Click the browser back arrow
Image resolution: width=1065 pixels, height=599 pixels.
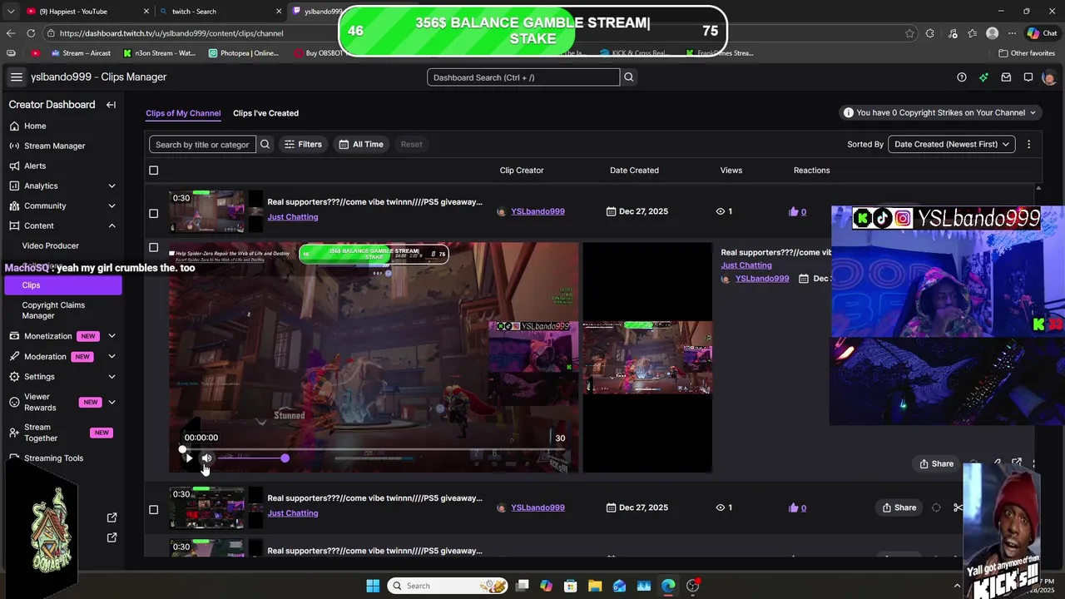coord(11,33)
